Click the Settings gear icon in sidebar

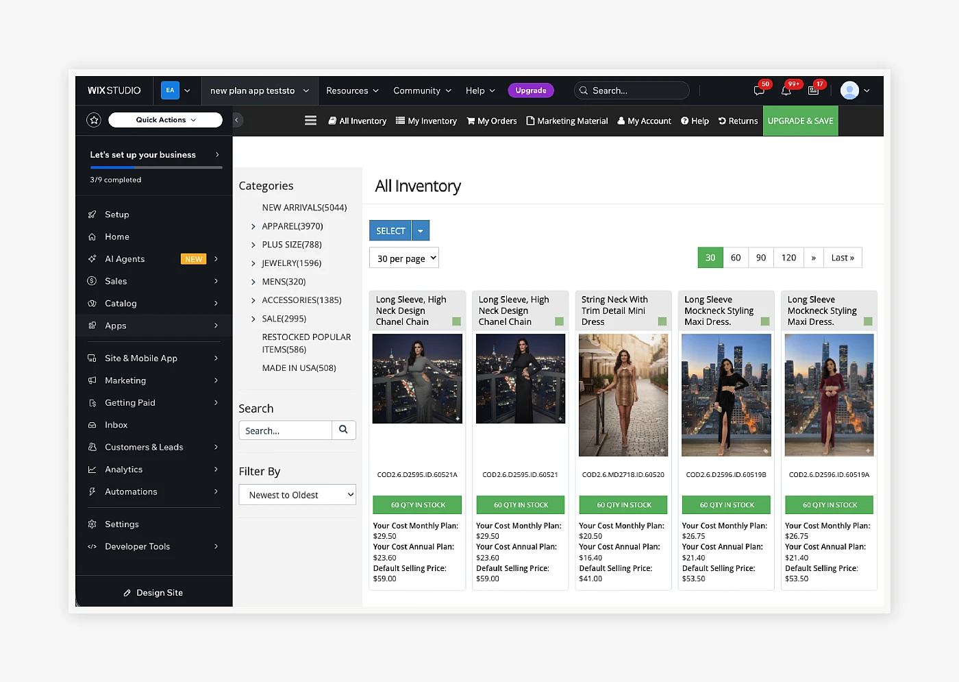[92, 524]
